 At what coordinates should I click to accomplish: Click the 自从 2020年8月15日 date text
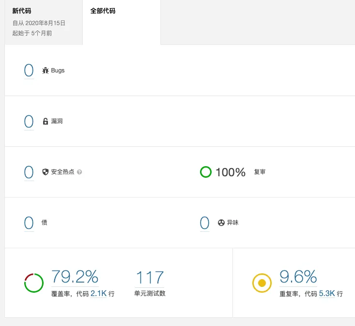pyautogui.click(x=39, y=23)
